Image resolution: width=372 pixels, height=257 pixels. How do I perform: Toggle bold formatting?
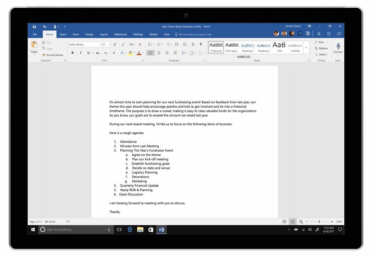[73, 53]
